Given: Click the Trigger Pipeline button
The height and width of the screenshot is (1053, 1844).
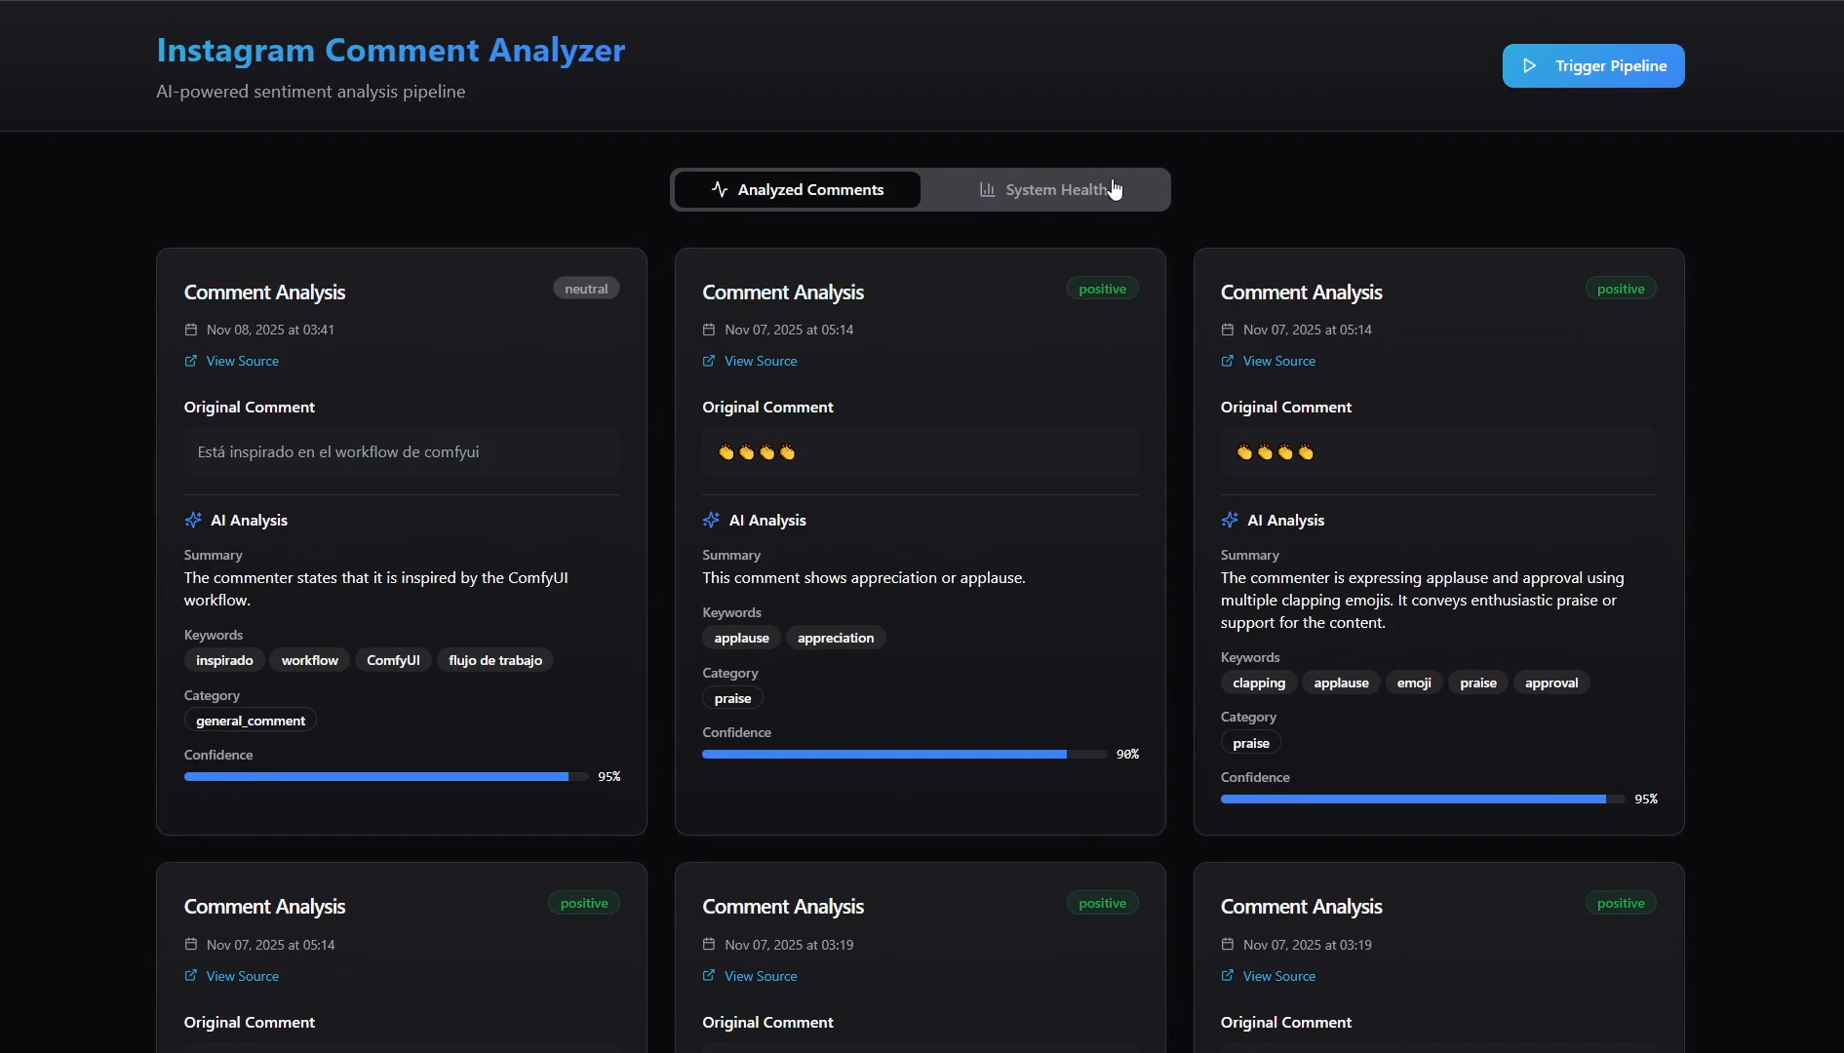Looking at the screenshot, I should [x=1593, y=65].
